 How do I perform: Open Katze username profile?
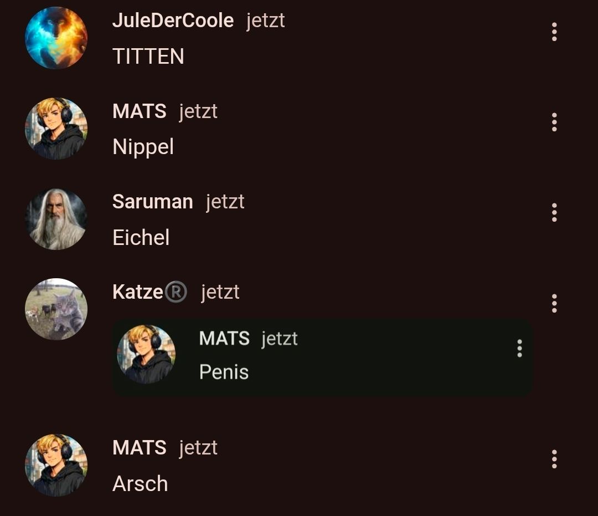pos(138,292)
